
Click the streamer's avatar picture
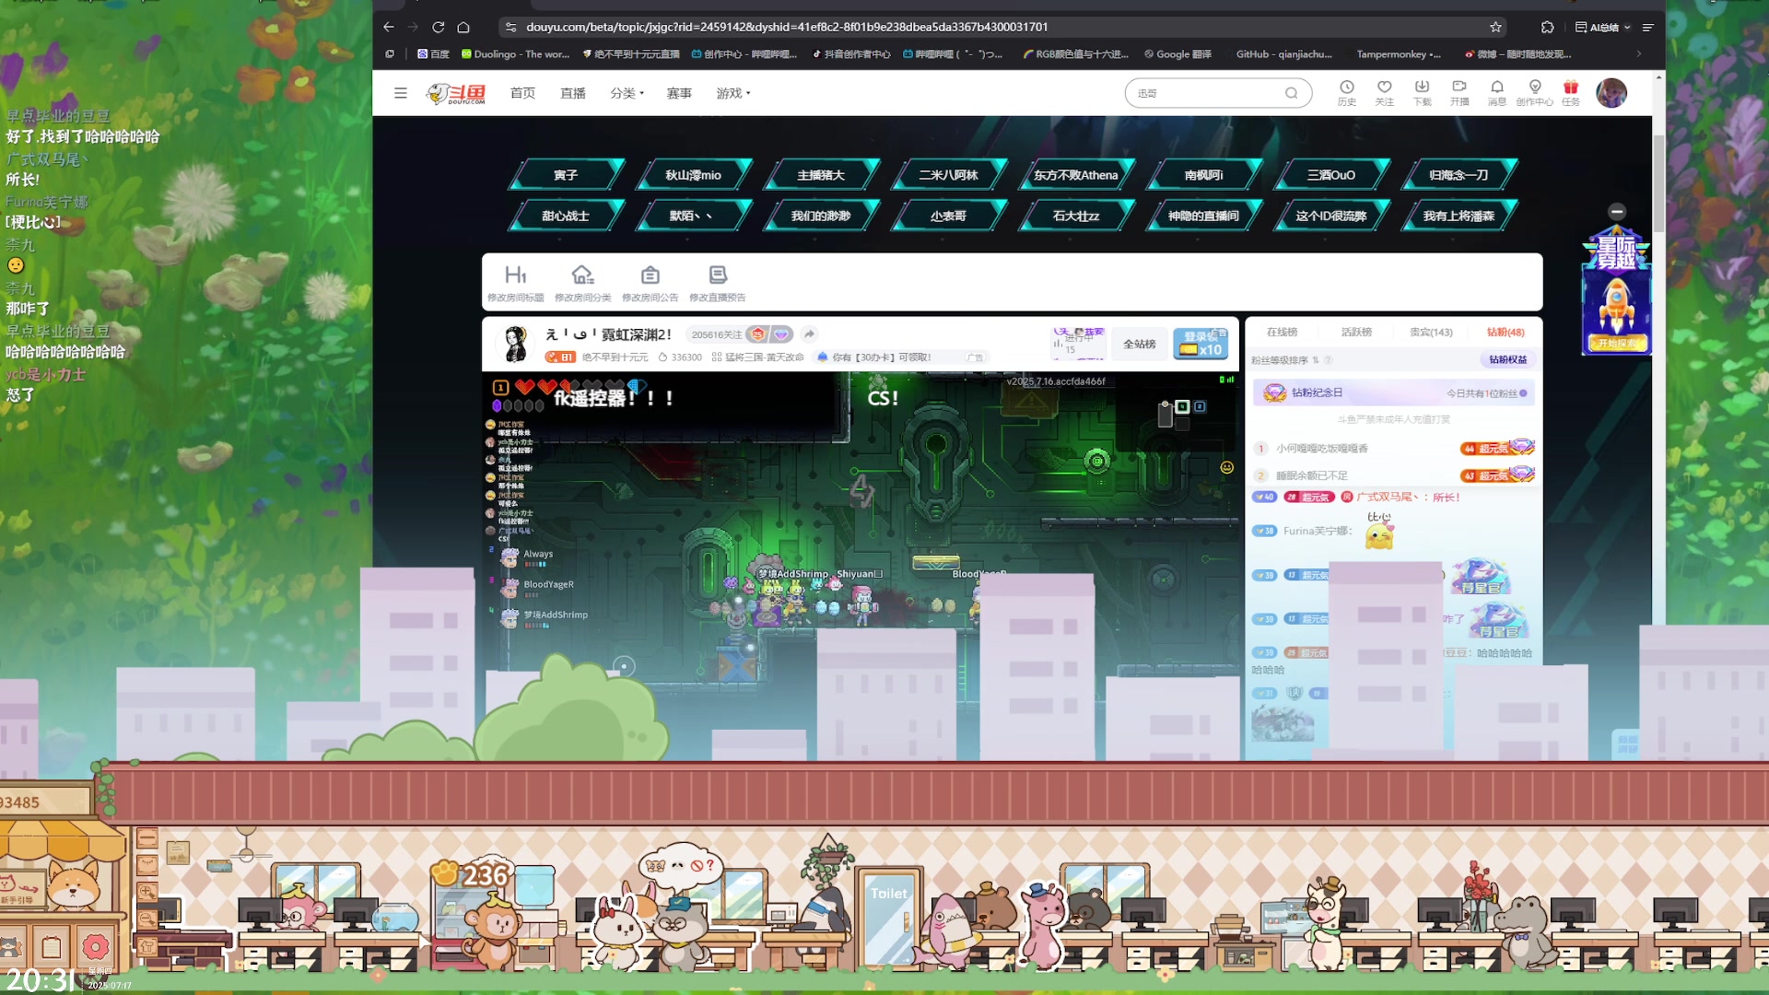point(515,344)
